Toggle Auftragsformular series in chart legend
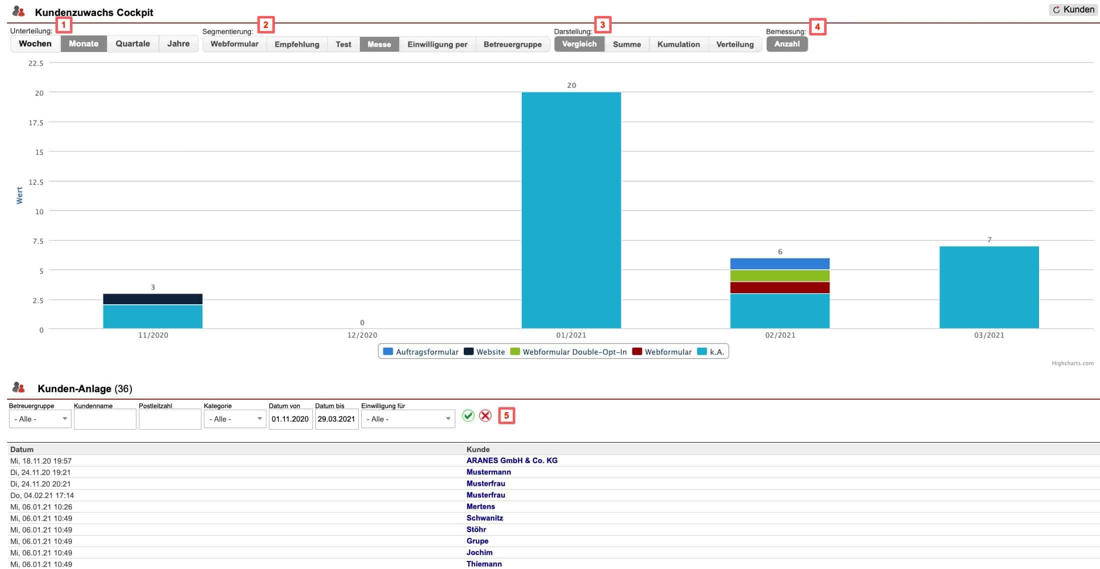 426,352
